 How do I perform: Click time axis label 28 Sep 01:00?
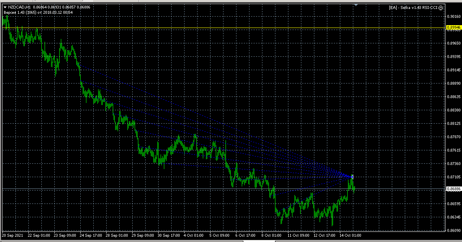tap(117, 236)
